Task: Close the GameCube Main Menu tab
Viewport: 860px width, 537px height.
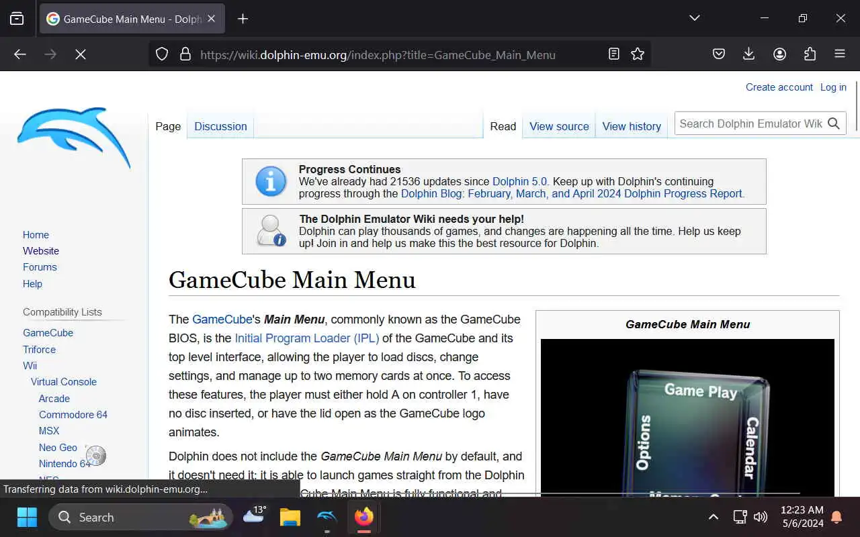Action: click(211, 19)
